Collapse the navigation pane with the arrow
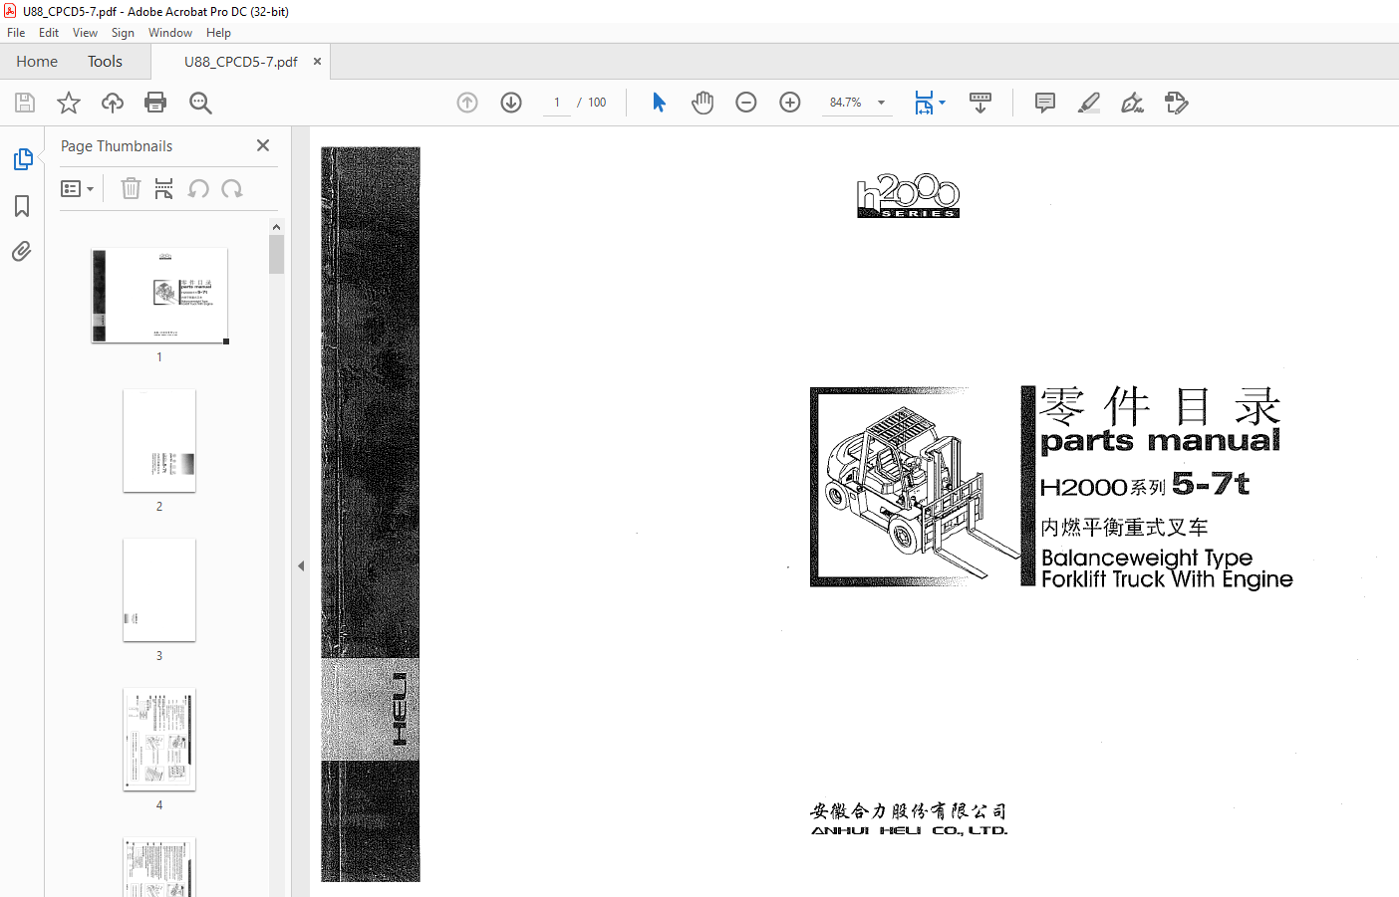 pos(301,565)
